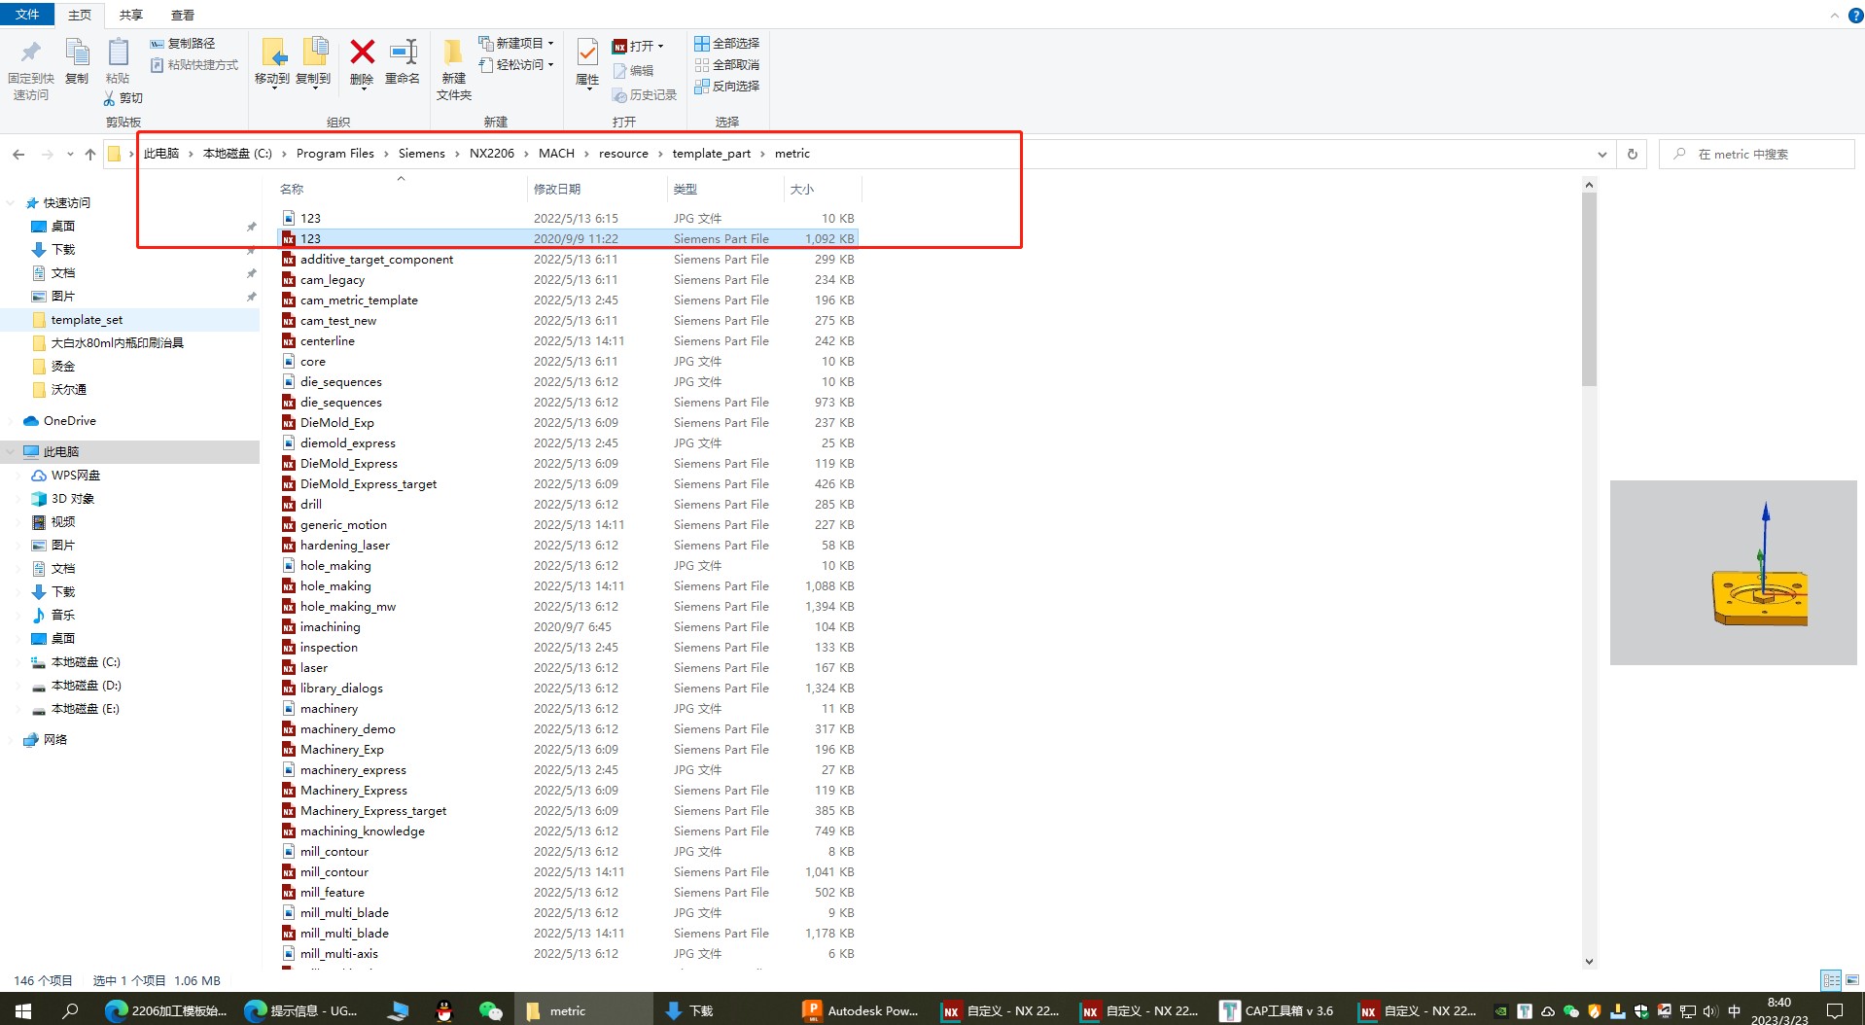
Task: Click the search metric input field
Action: click(1757, 154)
